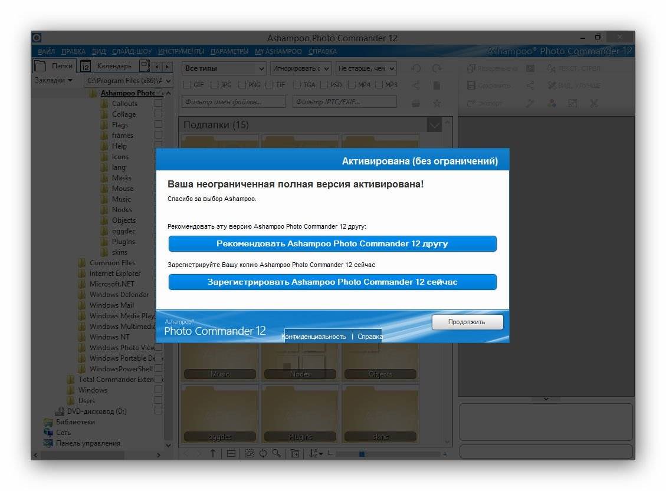The image size is (666, 491).
Task: Click the icon left of the star icon
Action: point(416,103)
